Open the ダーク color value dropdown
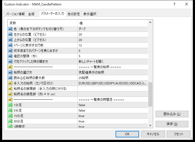The height and width of the screenshot is (142, 195). click(113, 29)
